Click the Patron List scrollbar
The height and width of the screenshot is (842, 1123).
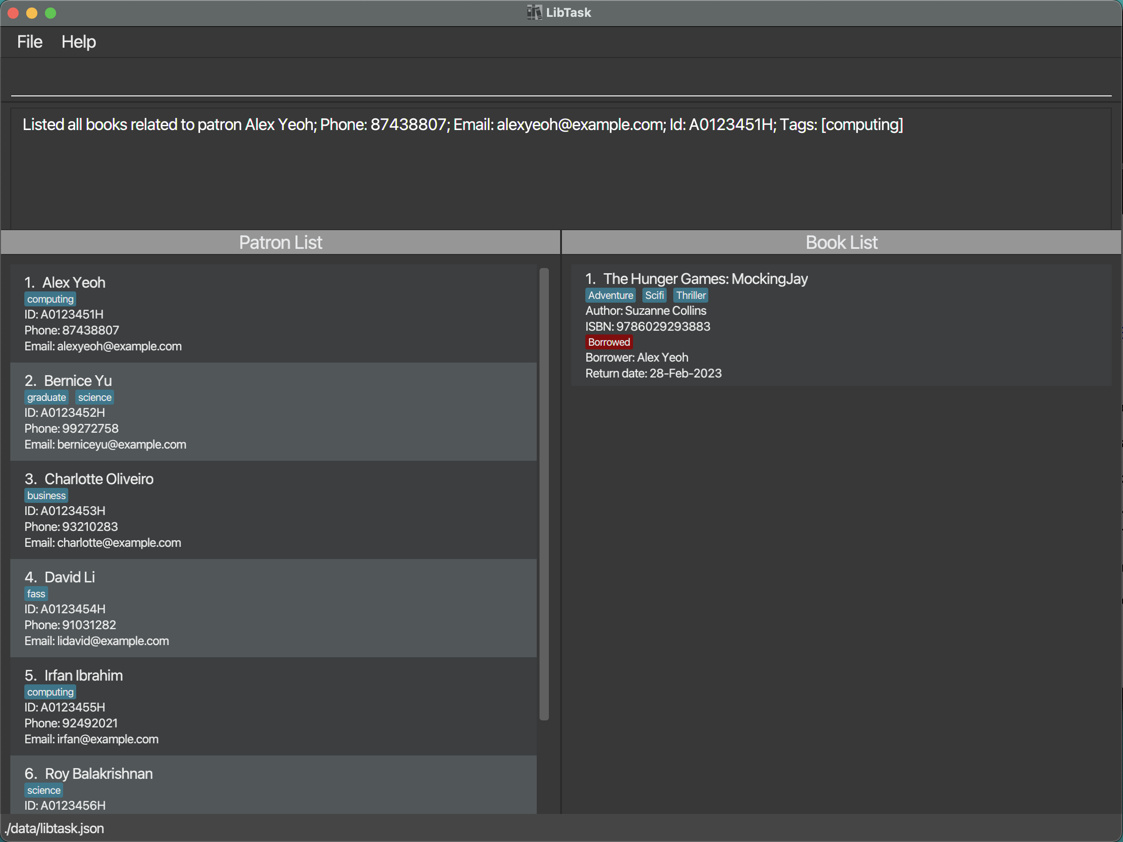(544, 493)
